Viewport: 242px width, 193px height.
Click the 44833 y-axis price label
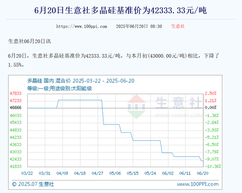click(x=16, y=130)
